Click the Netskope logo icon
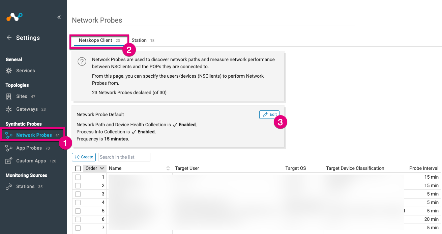 click(14, 17)
